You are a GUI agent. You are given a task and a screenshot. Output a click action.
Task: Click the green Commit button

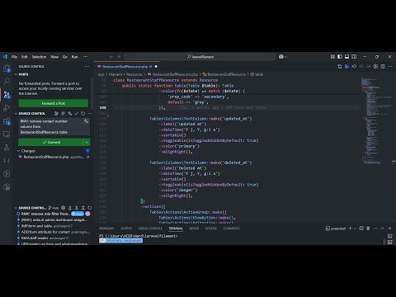50,142
